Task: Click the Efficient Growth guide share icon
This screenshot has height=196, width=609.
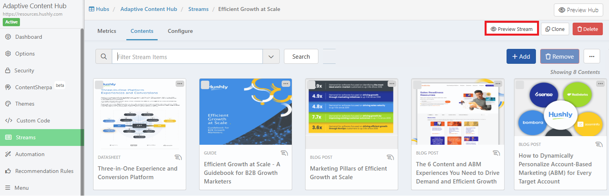Action: (284, 153)
